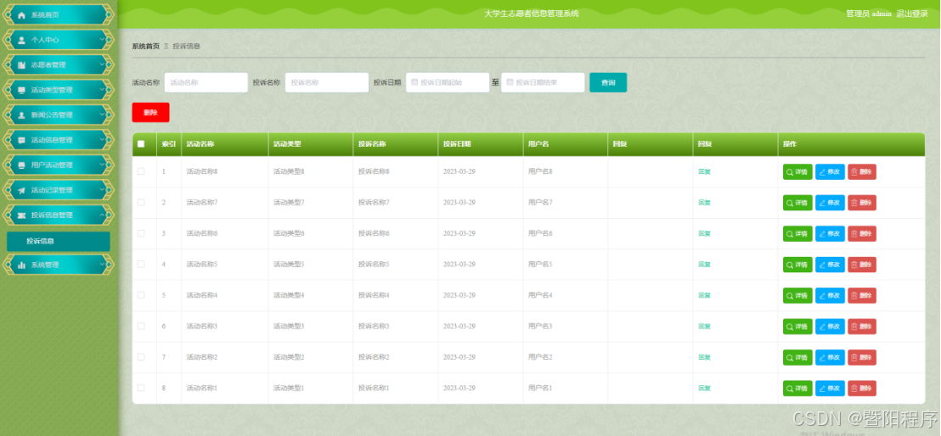Screen dimensions: 941x436
Task: Open 详情 for row 活动名称8
Action: [797, 171]
